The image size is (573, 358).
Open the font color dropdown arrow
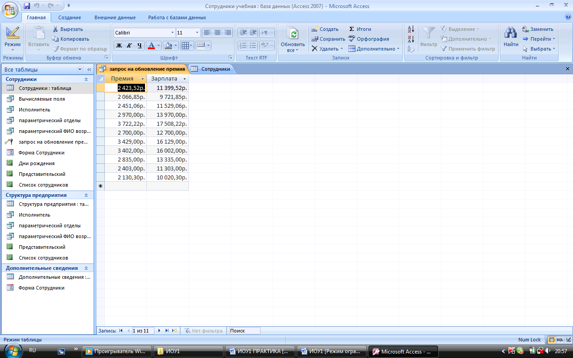coord(158,45)
